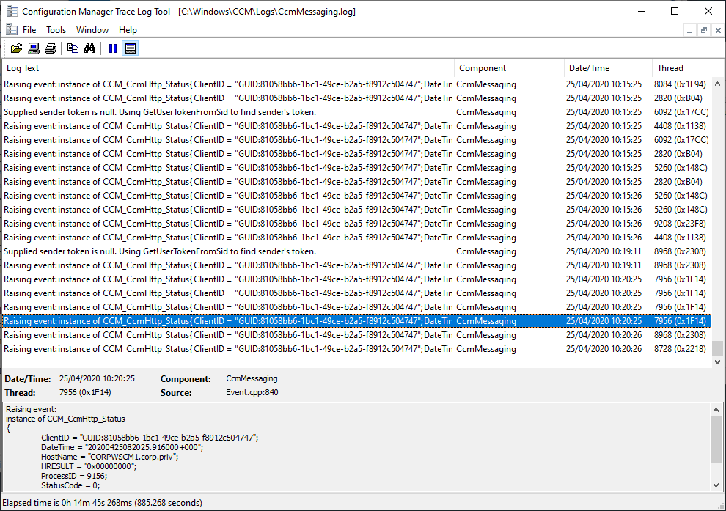
Task: Select the 10:19:11 'Supplied sender token is null' row
Action: click(x=220, y=251)
